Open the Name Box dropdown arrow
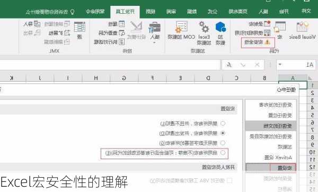The width and height of the screenshot is (318, 192). (x=280, y=65)
